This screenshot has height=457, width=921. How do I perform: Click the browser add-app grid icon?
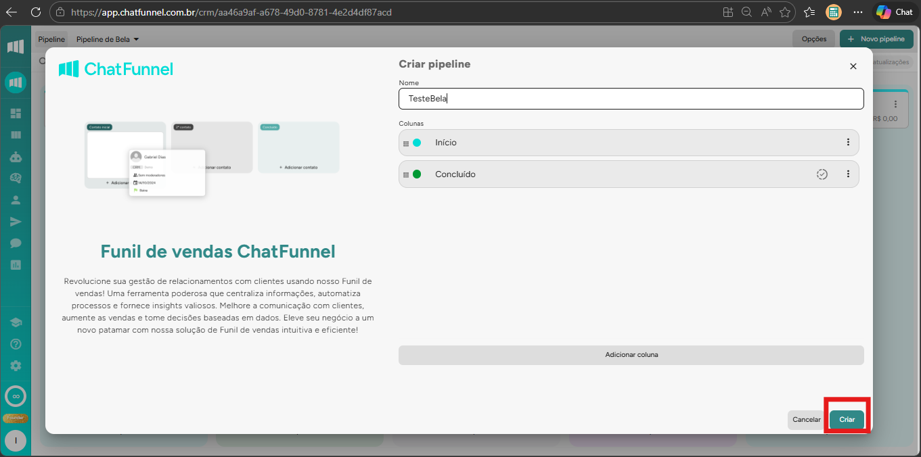728,12
